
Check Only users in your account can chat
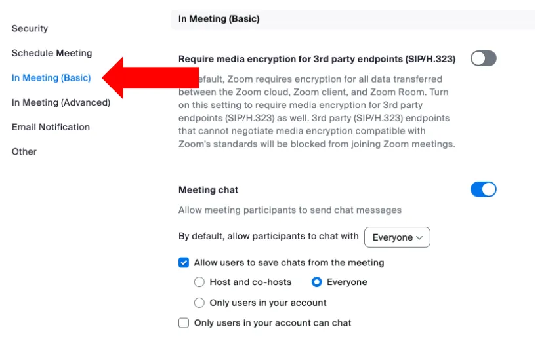[184, 323]
